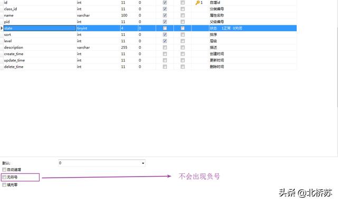The image size is (338, 203).
Task: Click the comment 父级编号 in pid row
Action: point(217,22)
